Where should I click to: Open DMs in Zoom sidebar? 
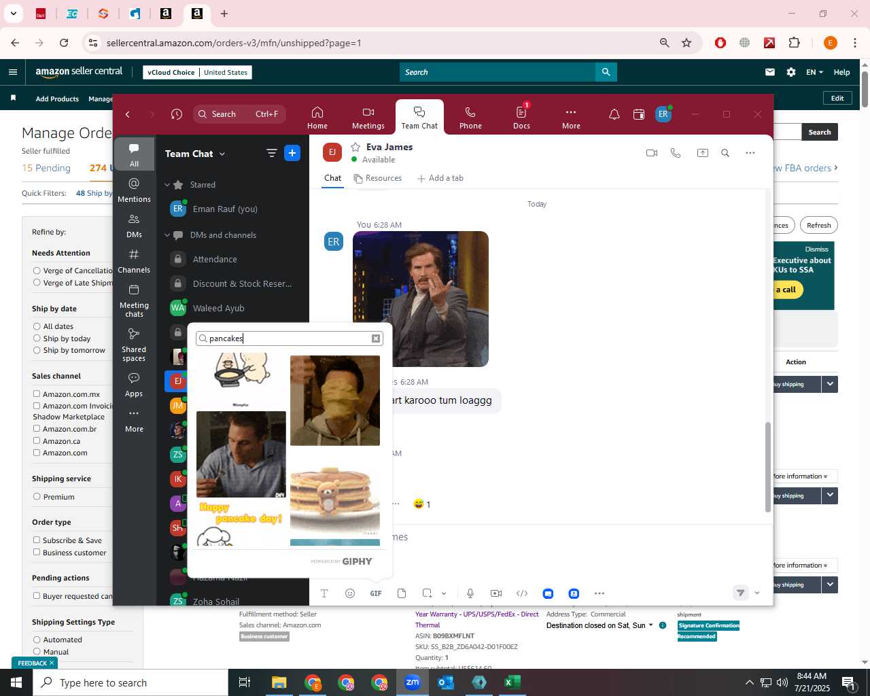click(x=134, y=226)
